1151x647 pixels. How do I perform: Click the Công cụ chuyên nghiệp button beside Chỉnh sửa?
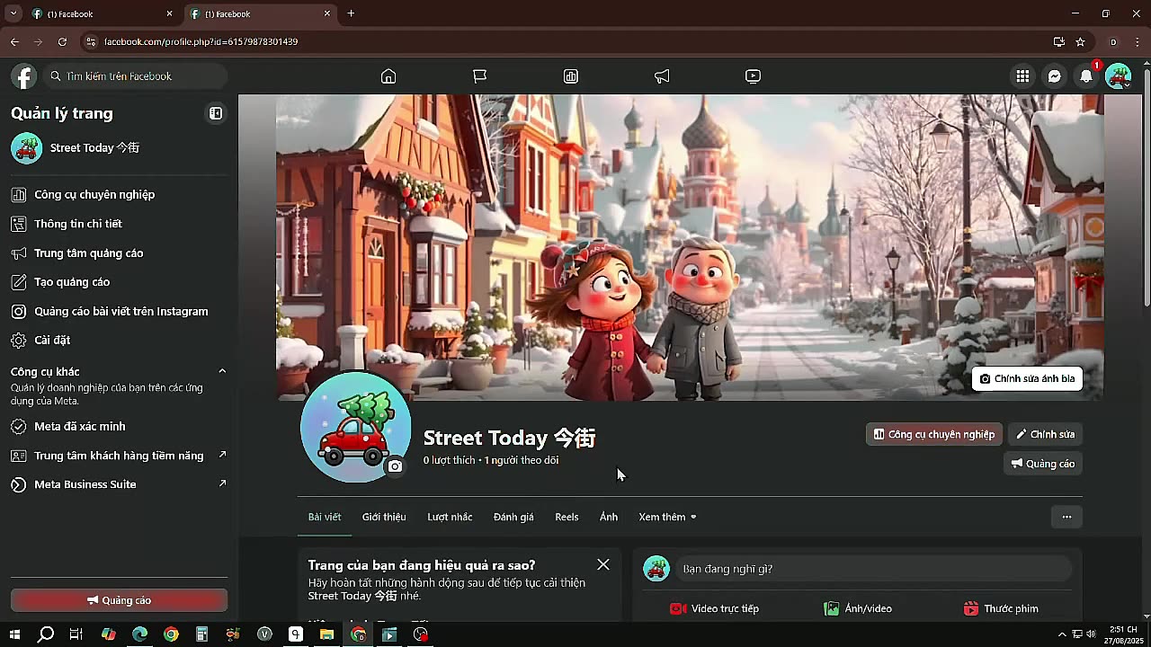coord(933,434)
